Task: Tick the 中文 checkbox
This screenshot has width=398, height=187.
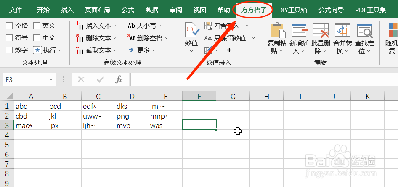Action: pos(37,38)
